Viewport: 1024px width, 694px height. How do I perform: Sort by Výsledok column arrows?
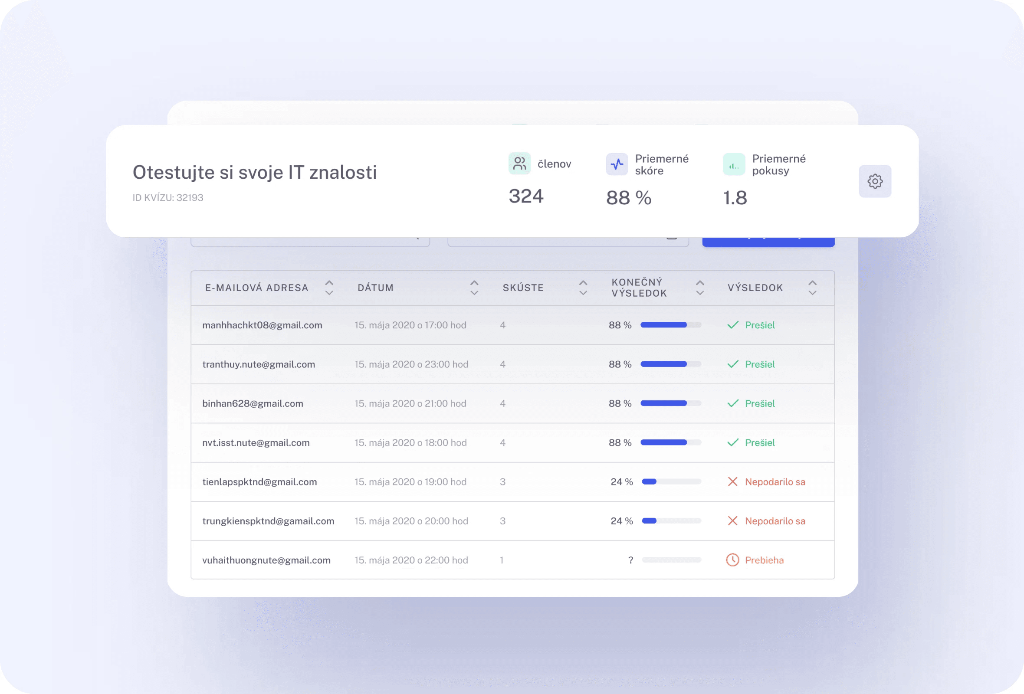point(813,288)
